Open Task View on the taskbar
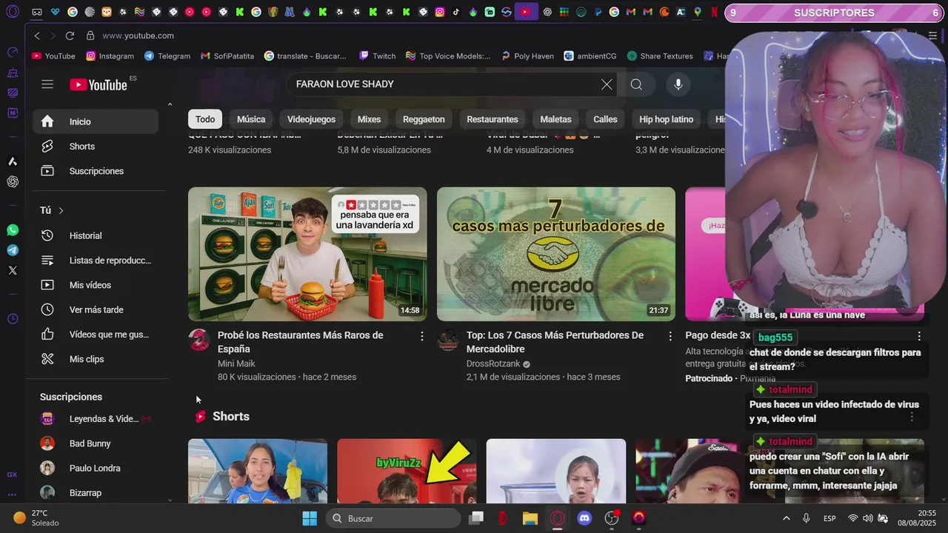Screen dimensions: 948x533 tap(476, 518)
